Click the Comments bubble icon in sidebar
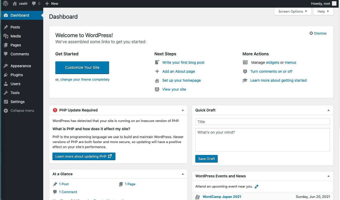 [6, 54]
